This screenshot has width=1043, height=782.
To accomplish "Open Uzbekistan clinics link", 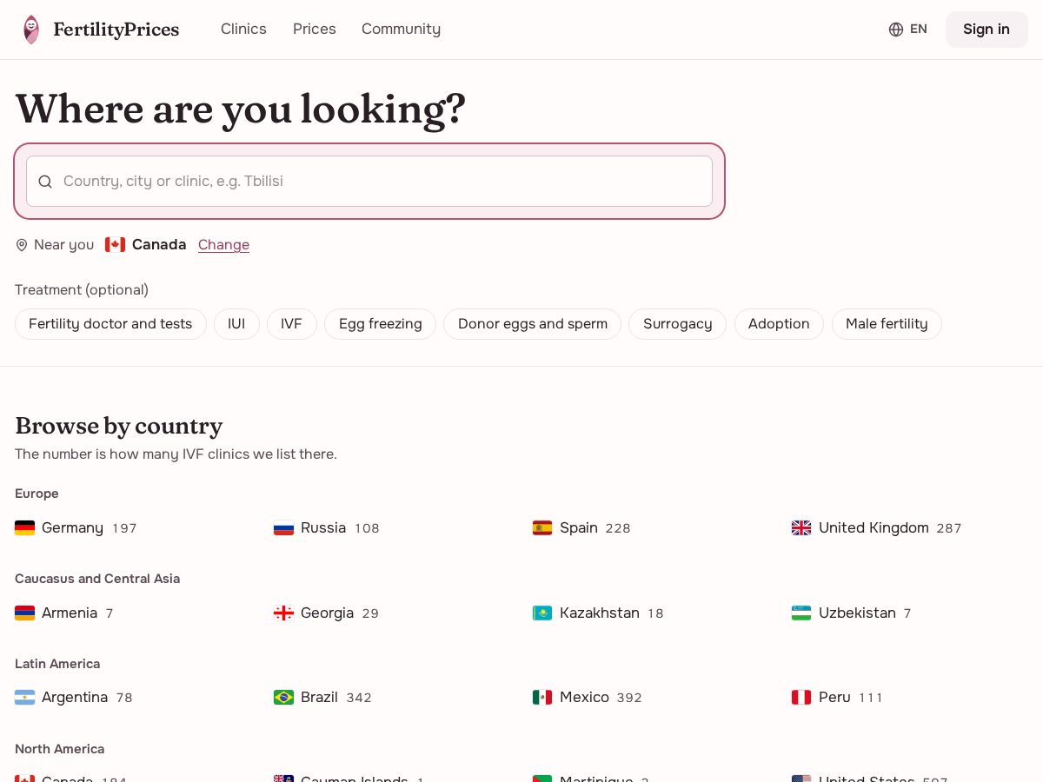I will coord(851,613).
